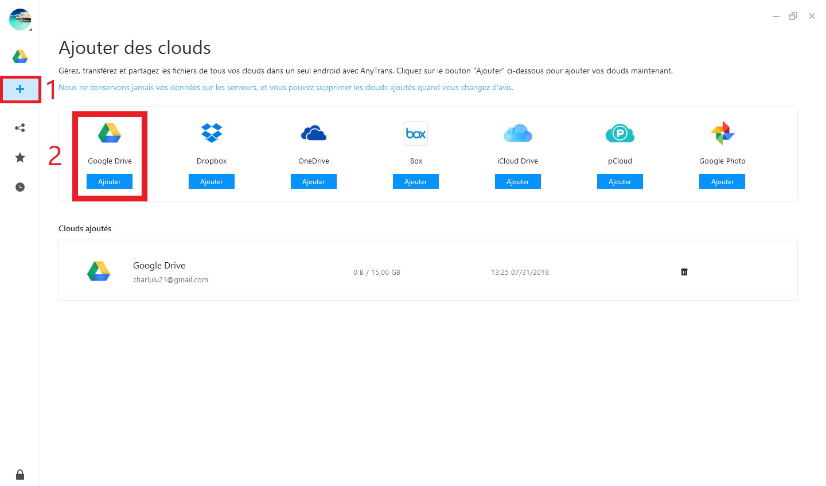Add iCloud Drive with Ajouter button

click(518, 181)
